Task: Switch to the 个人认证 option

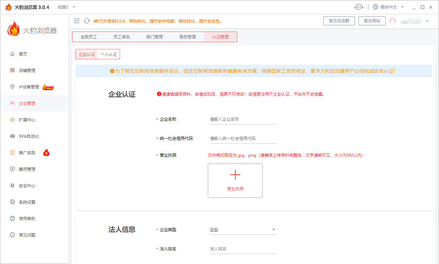Action: click(109, 54)
